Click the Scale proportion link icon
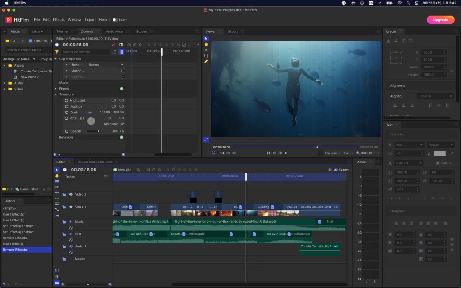Viewport: 461px width, 288px height. [x=90, y=112]
